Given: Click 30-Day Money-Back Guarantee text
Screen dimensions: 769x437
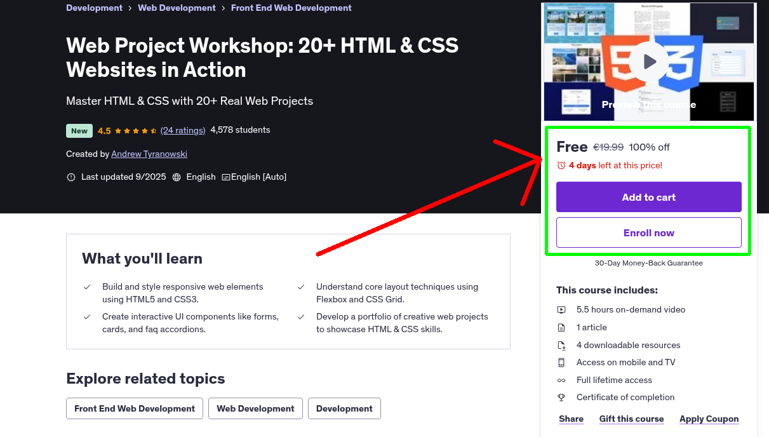Looking at the screenshot, I should tap(649, 263).
